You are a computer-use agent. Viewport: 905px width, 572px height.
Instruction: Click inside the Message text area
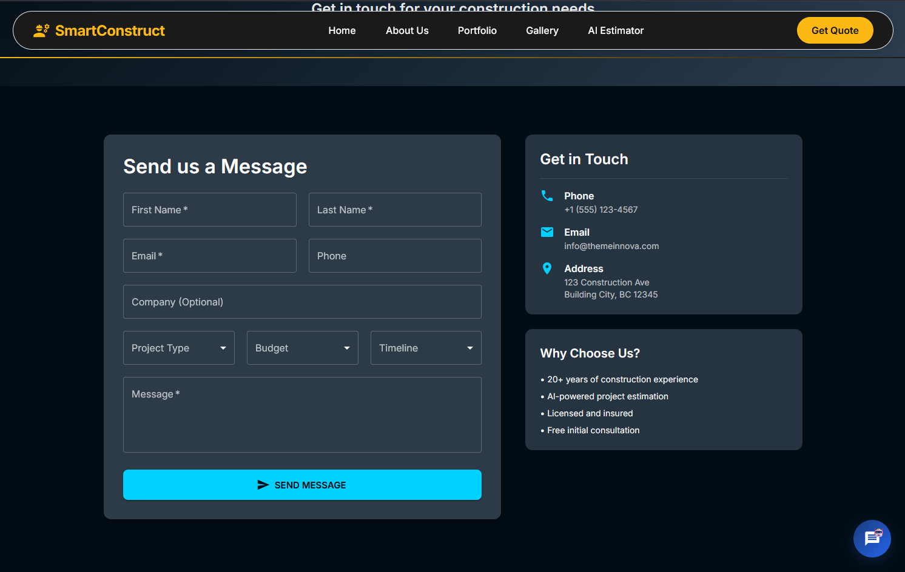click(302, 418)
